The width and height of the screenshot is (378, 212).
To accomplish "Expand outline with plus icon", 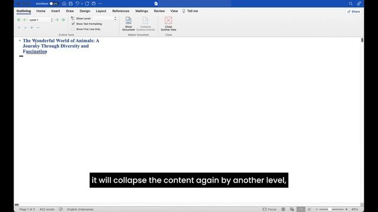I will point(31,28).
